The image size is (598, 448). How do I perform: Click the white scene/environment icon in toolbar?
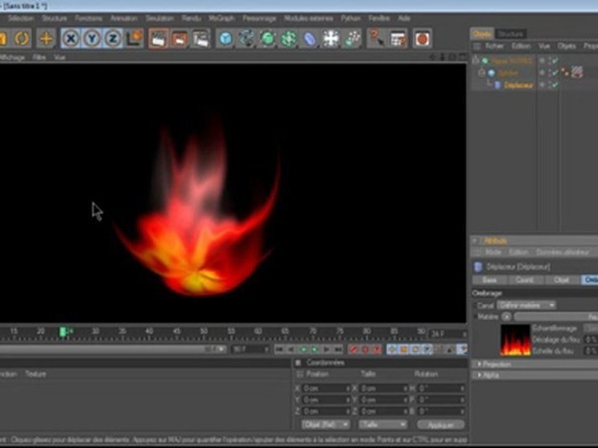pyautogui.click(x=331, y=39)
